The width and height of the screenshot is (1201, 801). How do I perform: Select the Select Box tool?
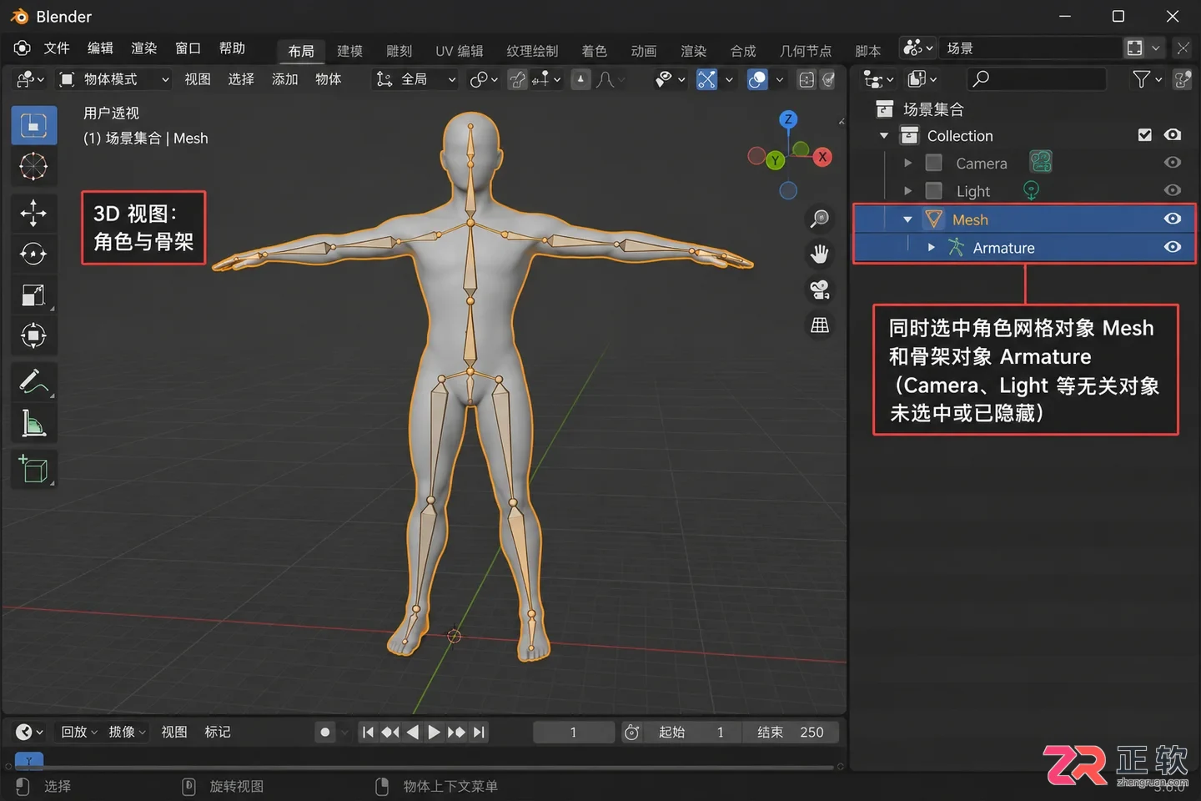tap(33, 125)
